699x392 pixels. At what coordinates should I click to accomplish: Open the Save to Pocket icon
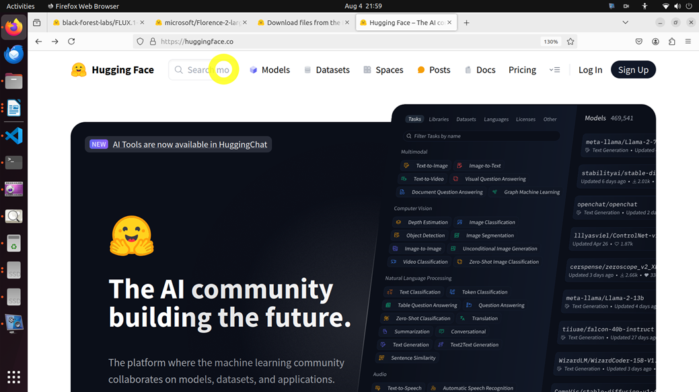click(639, 42)
